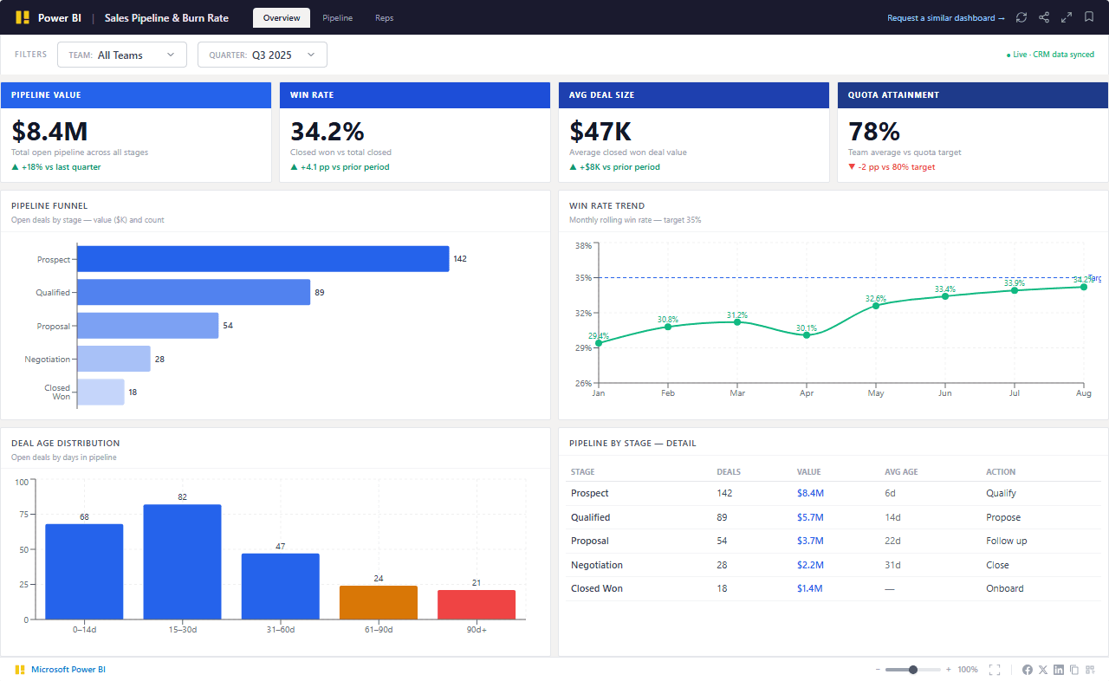Click the Negotiation row stage name
This screenshot has width=1109, height=681.
pyautogui.click(x=597, y=565)
